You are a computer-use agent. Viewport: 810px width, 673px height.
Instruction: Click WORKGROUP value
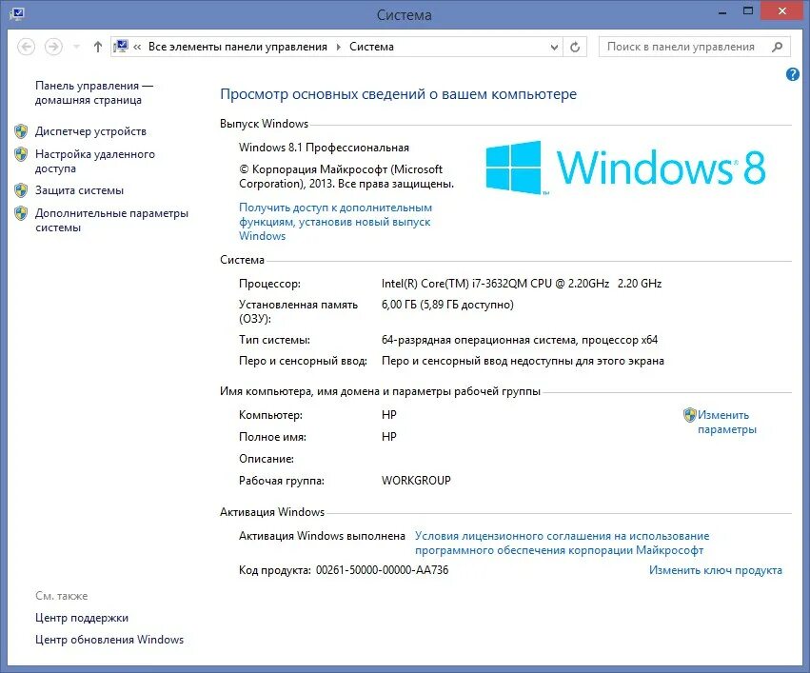point(416,481)
